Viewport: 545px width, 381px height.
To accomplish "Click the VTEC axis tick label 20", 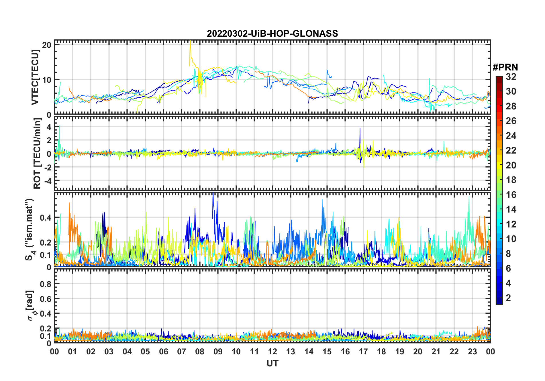I will point(47,45).
